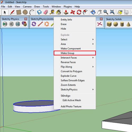Create a Sketchy Solids cylinder
Screen dimensions: 132x132
pyautogui.click(x=122, y=24)
